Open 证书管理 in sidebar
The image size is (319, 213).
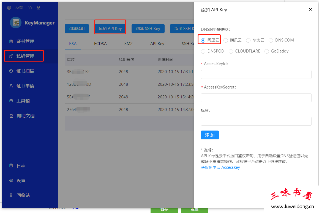pos(25,41)
